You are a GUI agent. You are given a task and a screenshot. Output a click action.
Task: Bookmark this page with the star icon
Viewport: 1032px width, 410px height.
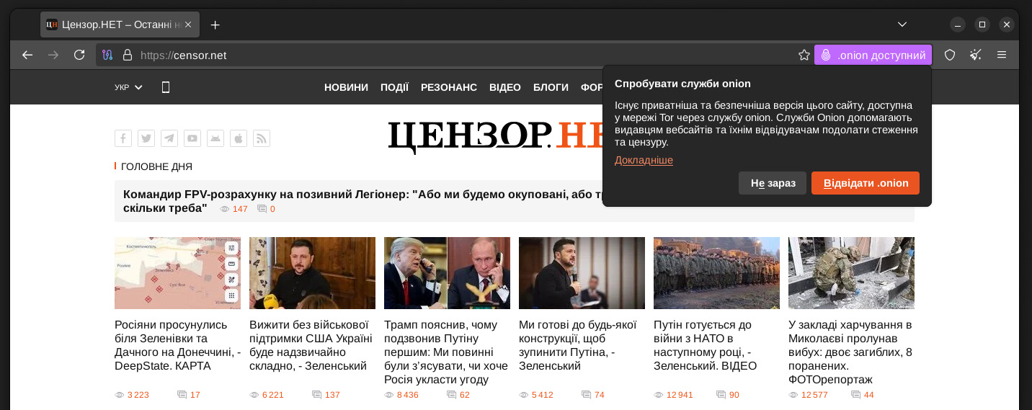[804, 55]
